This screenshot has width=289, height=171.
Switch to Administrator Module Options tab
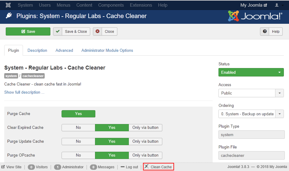pyautogui.click(x=107, y=50)
